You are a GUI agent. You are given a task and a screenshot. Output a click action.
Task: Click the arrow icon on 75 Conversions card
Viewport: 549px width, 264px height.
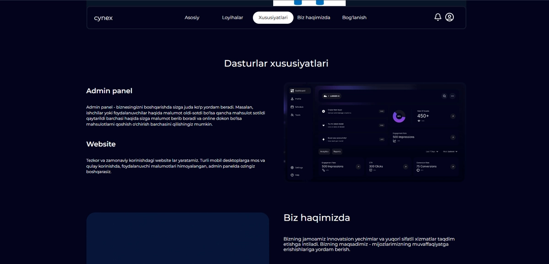pyautogui.click(x=453, y=167)
